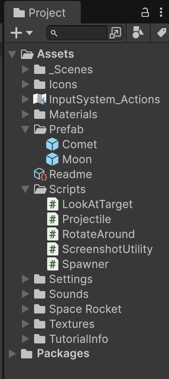Expand the Textures folder arrow
The image size is (169, 379).
[x=25, y=324]
